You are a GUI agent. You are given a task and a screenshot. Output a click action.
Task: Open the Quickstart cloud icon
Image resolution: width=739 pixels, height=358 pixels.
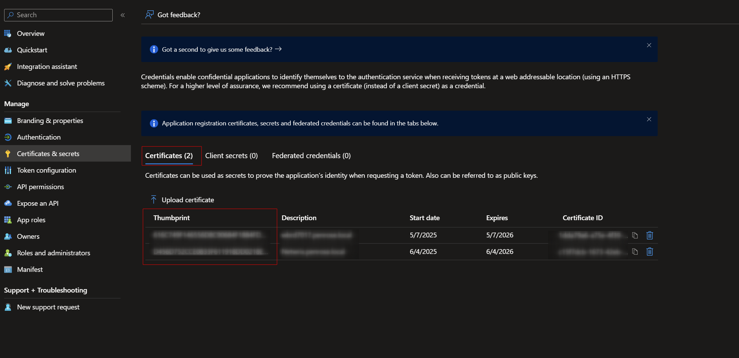(8, 50)
